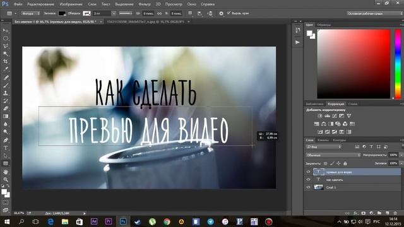Screen dimensions: 404x227
Task: Add a Vibrance adjustment
Action: click(349, 116)
